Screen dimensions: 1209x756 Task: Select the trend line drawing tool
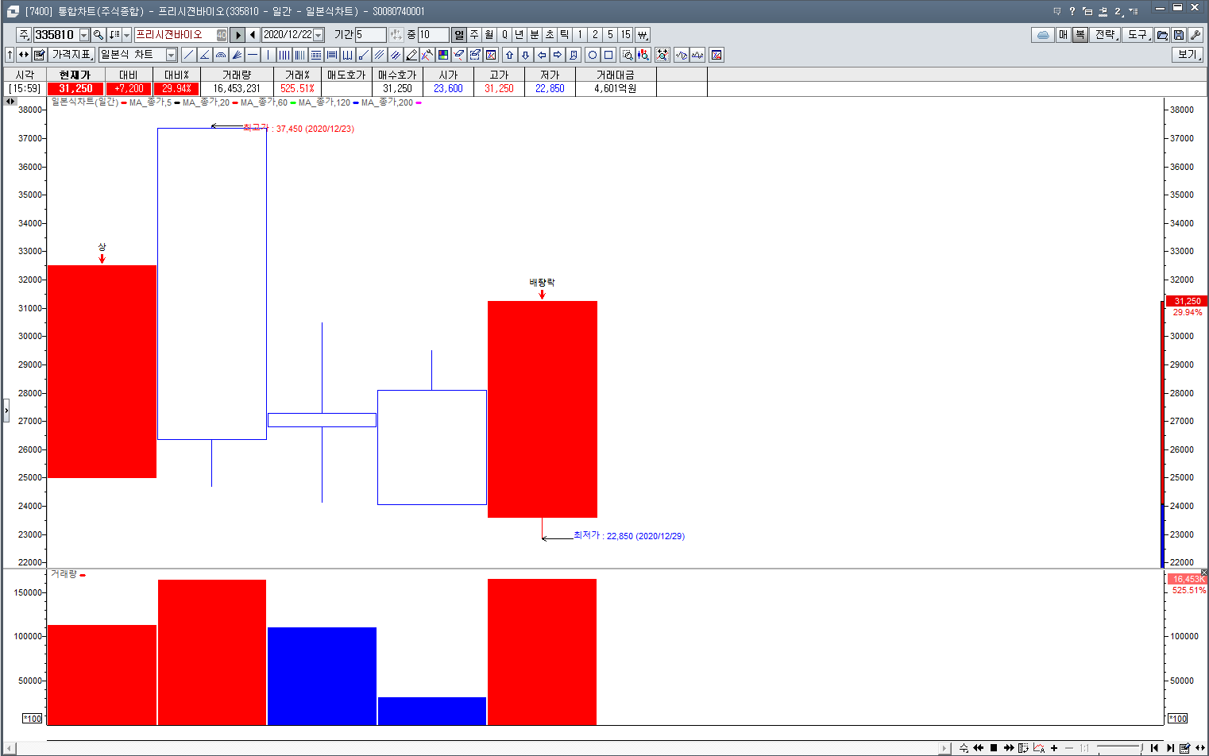click(188, 55)
